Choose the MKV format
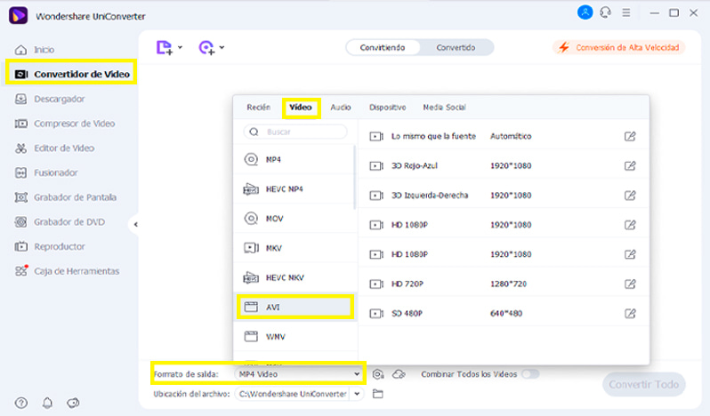710x416 pixels. click(294, 248)
